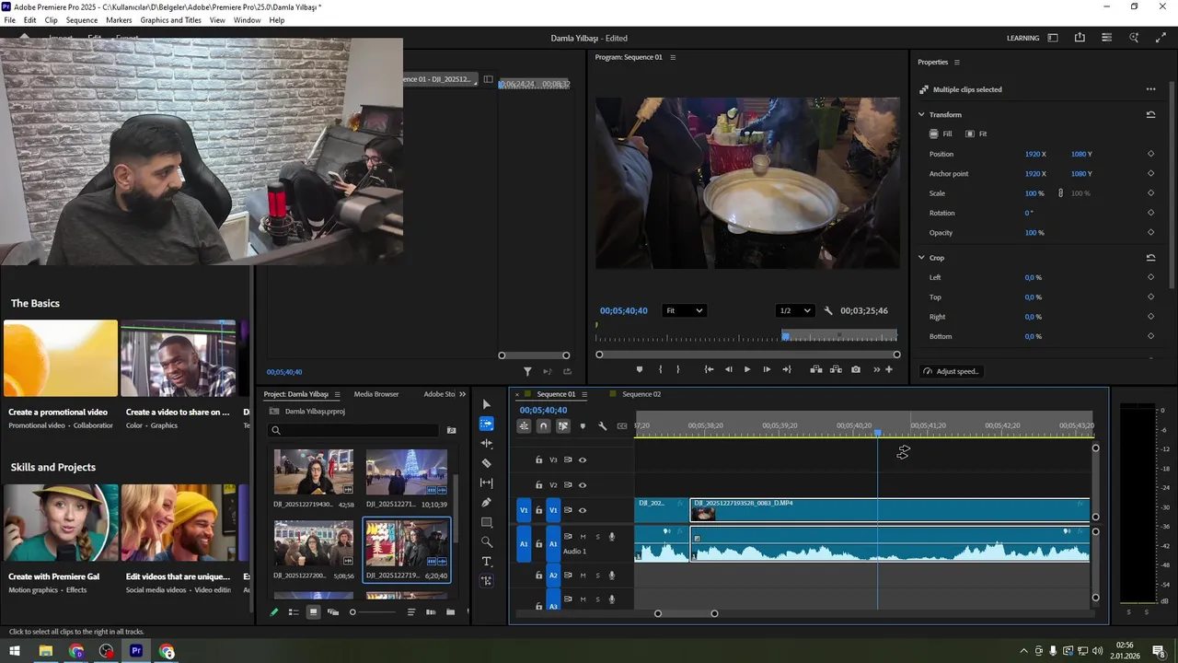
Task: Open the Sequence menu
Action: click(x=82, y=20)
